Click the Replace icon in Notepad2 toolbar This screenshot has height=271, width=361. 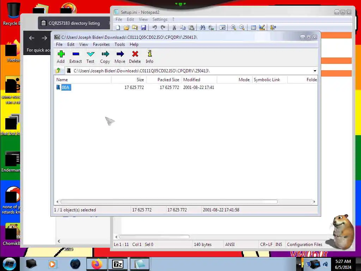pyautogui.click(x=211, y=28)
